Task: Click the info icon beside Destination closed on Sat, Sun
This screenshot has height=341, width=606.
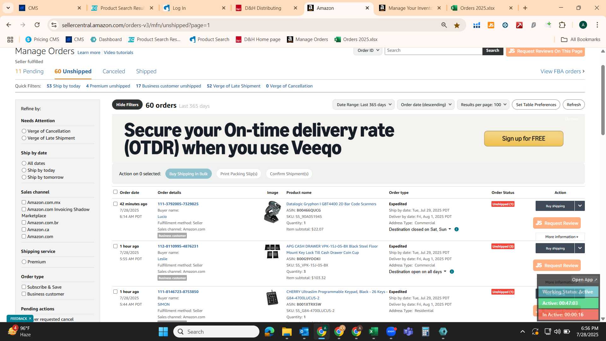Action: click(456, 229)
